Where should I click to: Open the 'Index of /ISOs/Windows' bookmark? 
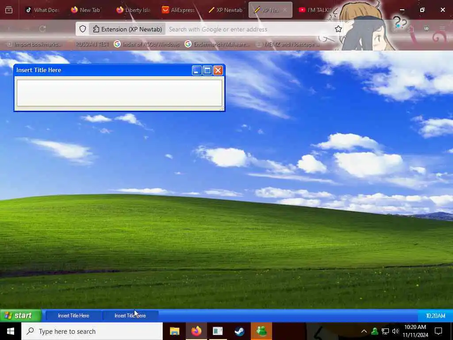(x=147, y=44)
